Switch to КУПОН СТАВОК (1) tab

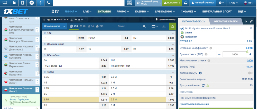coord(194,21)
